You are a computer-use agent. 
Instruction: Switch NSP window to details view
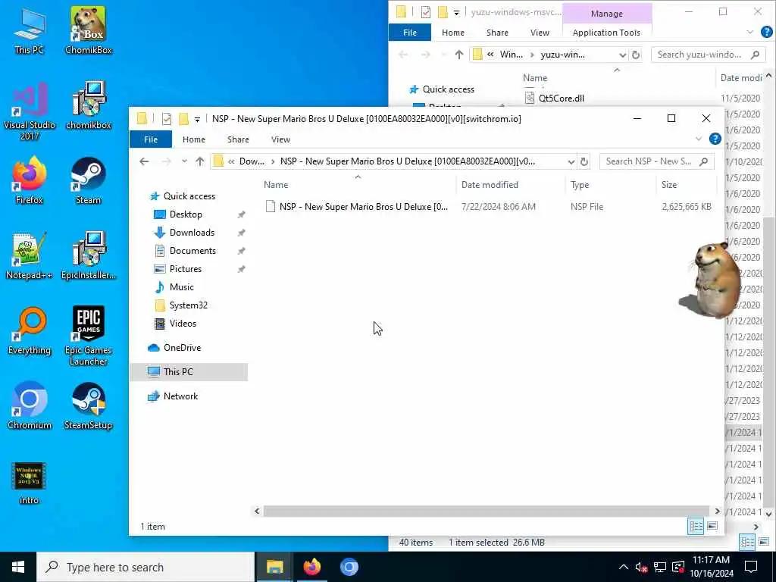point(696,526)
